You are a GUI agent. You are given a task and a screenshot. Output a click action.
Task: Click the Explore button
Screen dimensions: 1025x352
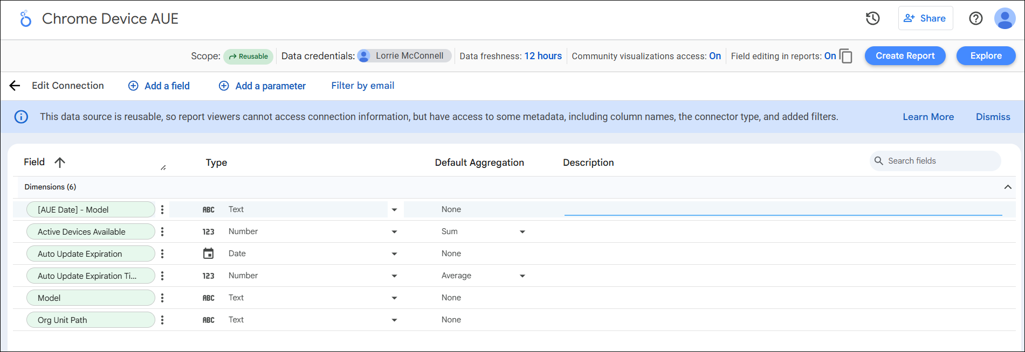tap(986, 56)
